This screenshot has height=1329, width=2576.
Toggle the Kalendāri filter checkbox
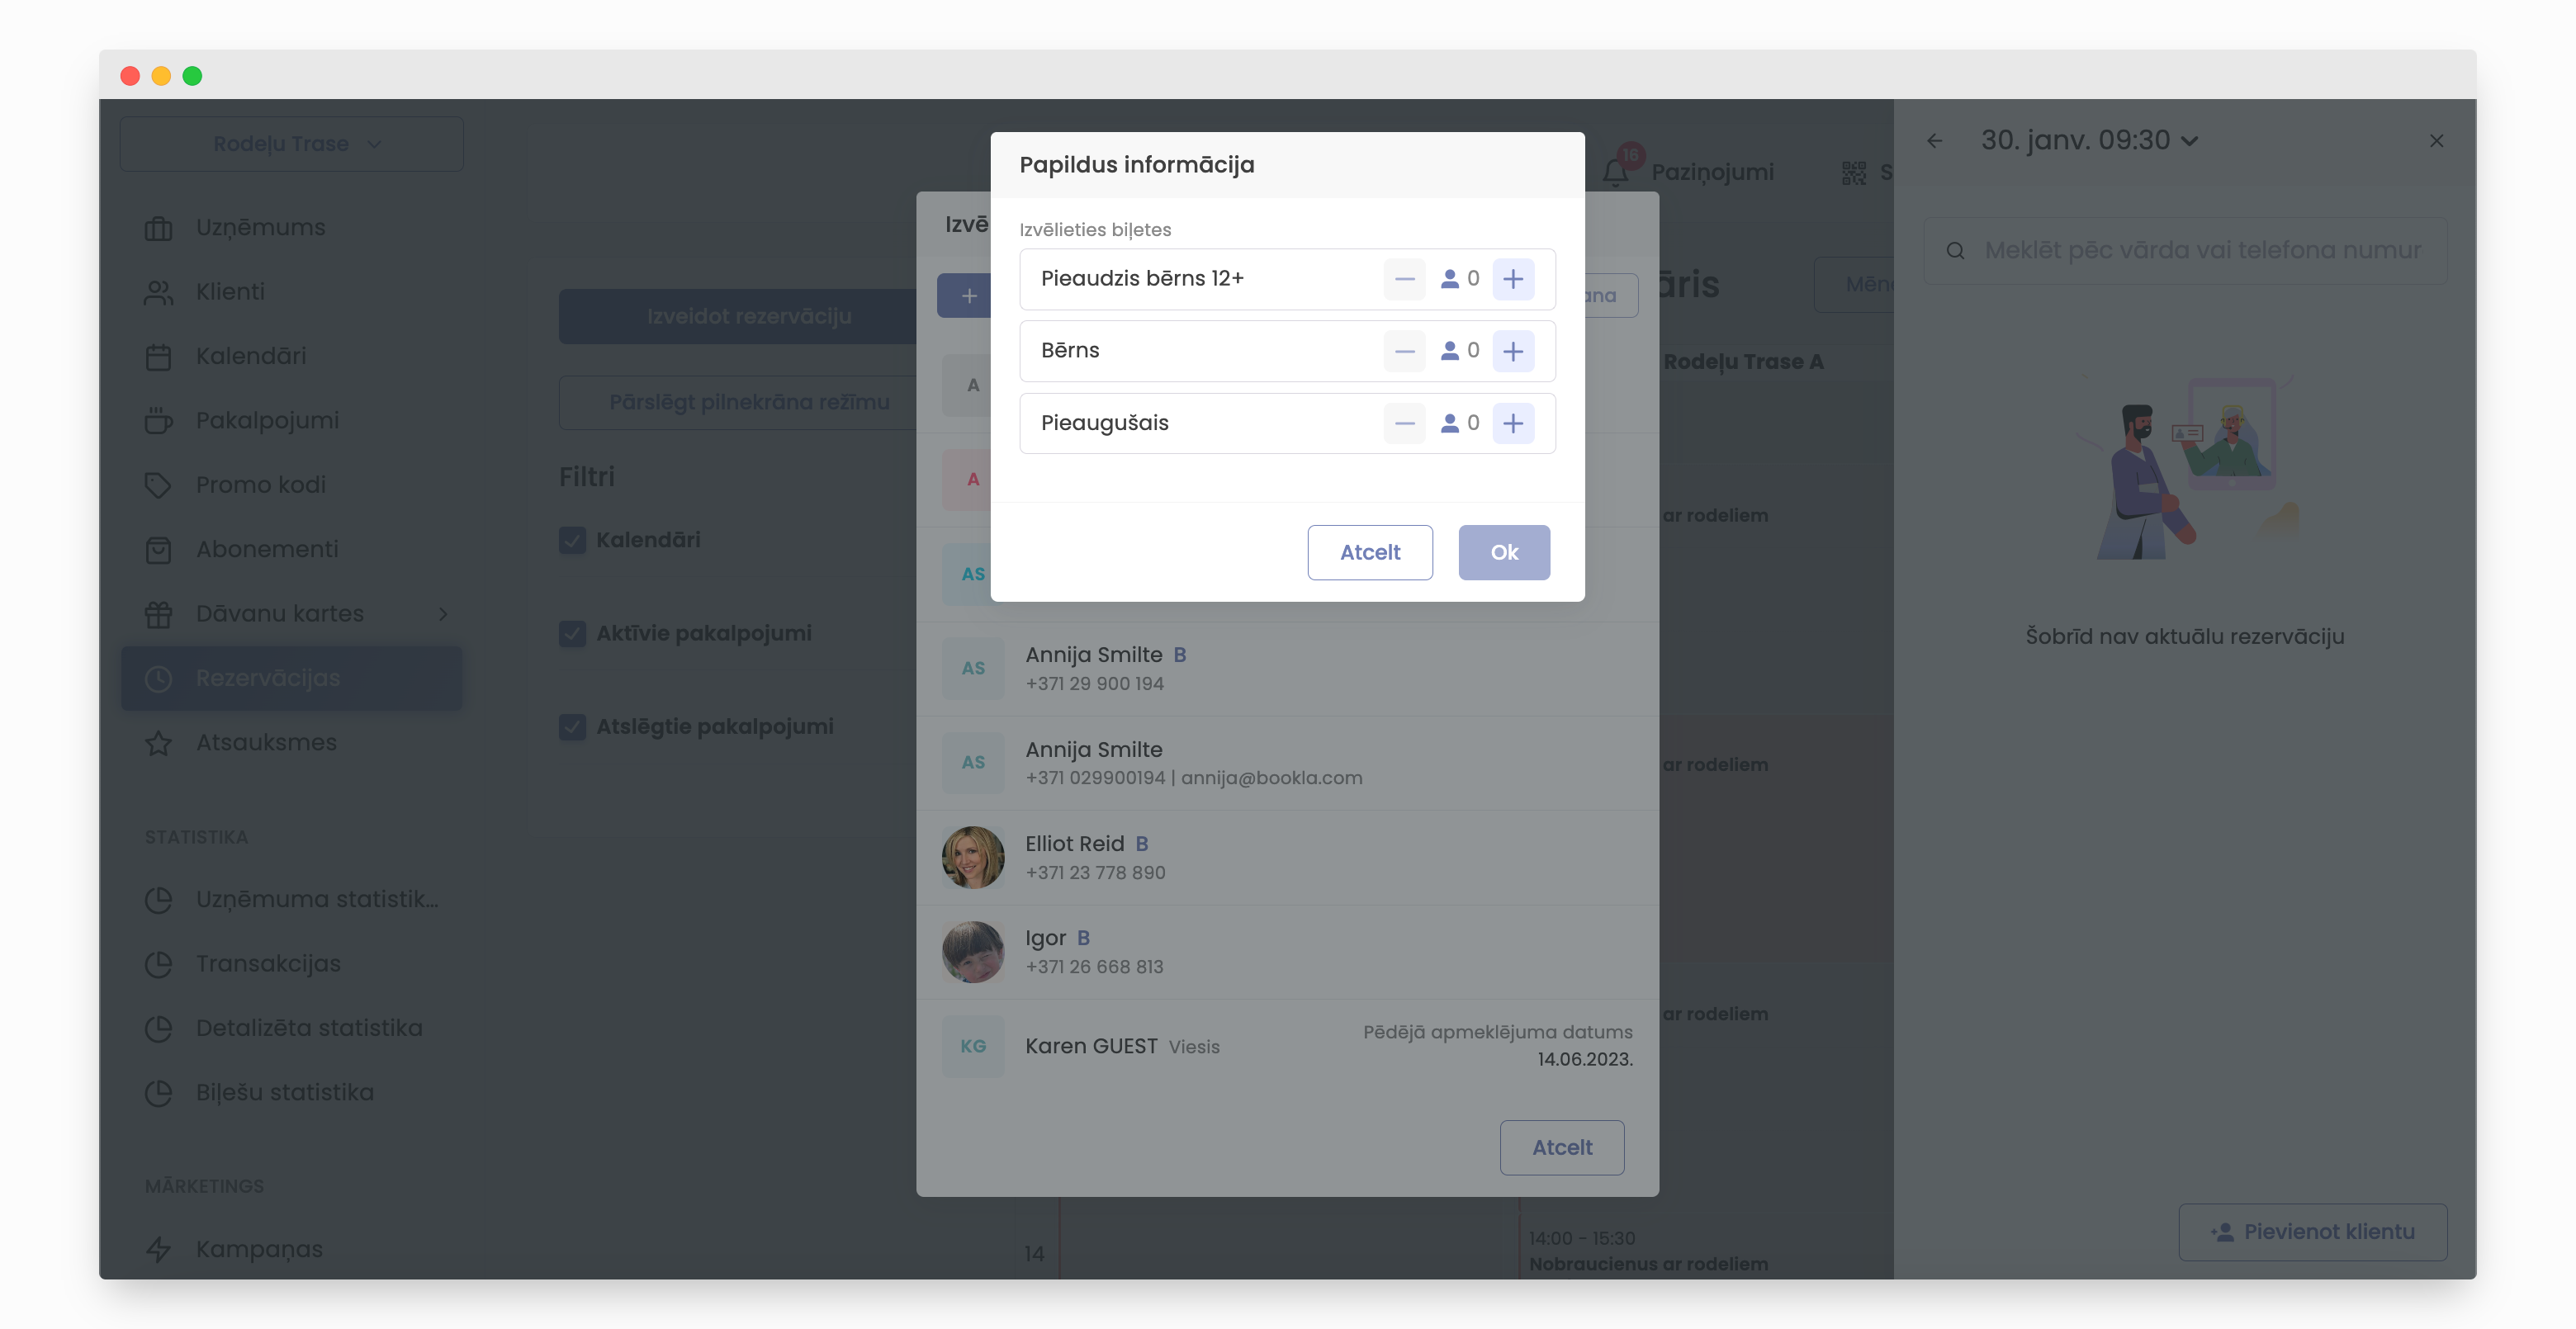573,540
